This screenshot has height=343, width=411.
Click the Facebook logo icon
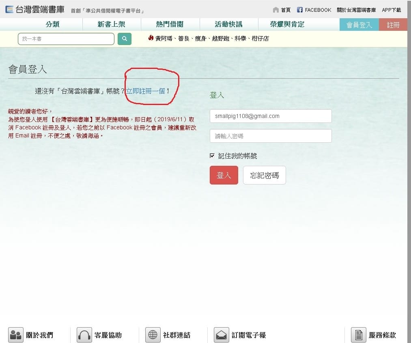[x=300, y=10]
